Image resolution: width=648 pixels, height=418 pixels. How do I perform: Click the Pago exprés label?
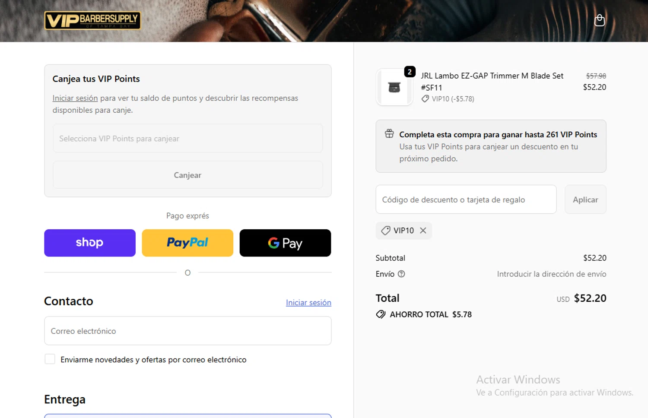point(187,215)
